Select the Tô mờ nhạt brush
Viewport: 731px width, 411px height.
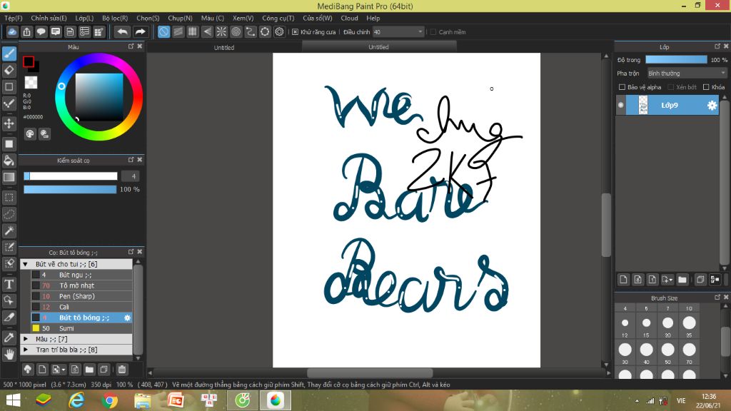pyautogui.click(x=81, y=285)
